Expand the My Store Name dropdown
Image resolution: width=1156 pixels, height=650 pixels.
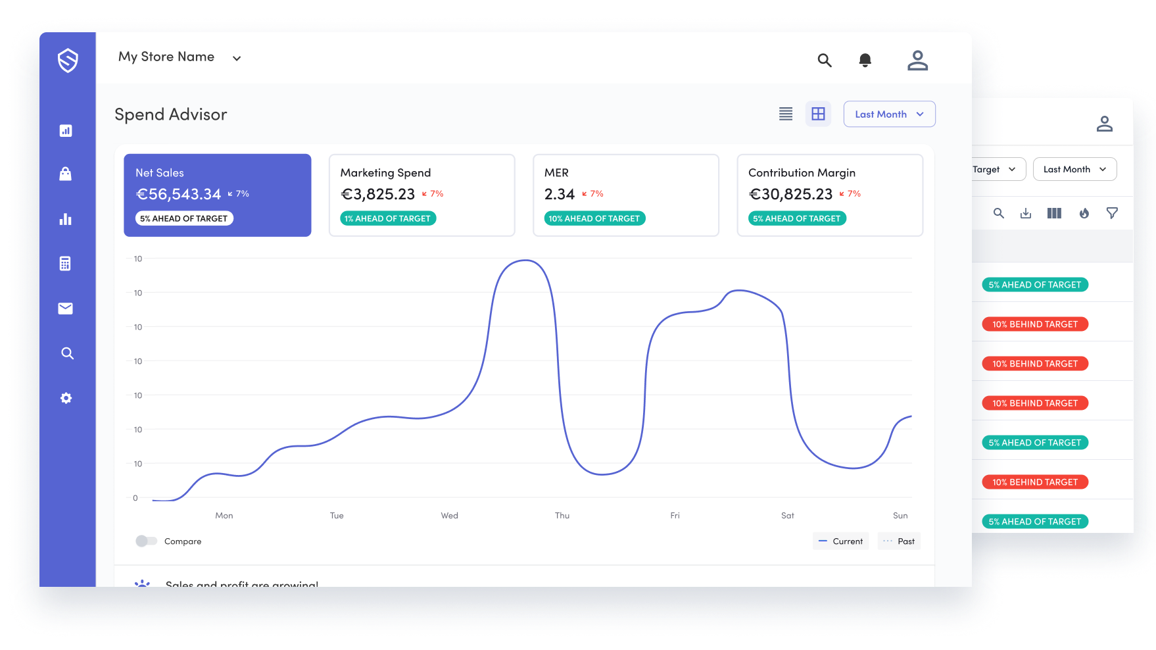(x=179, y=57)
